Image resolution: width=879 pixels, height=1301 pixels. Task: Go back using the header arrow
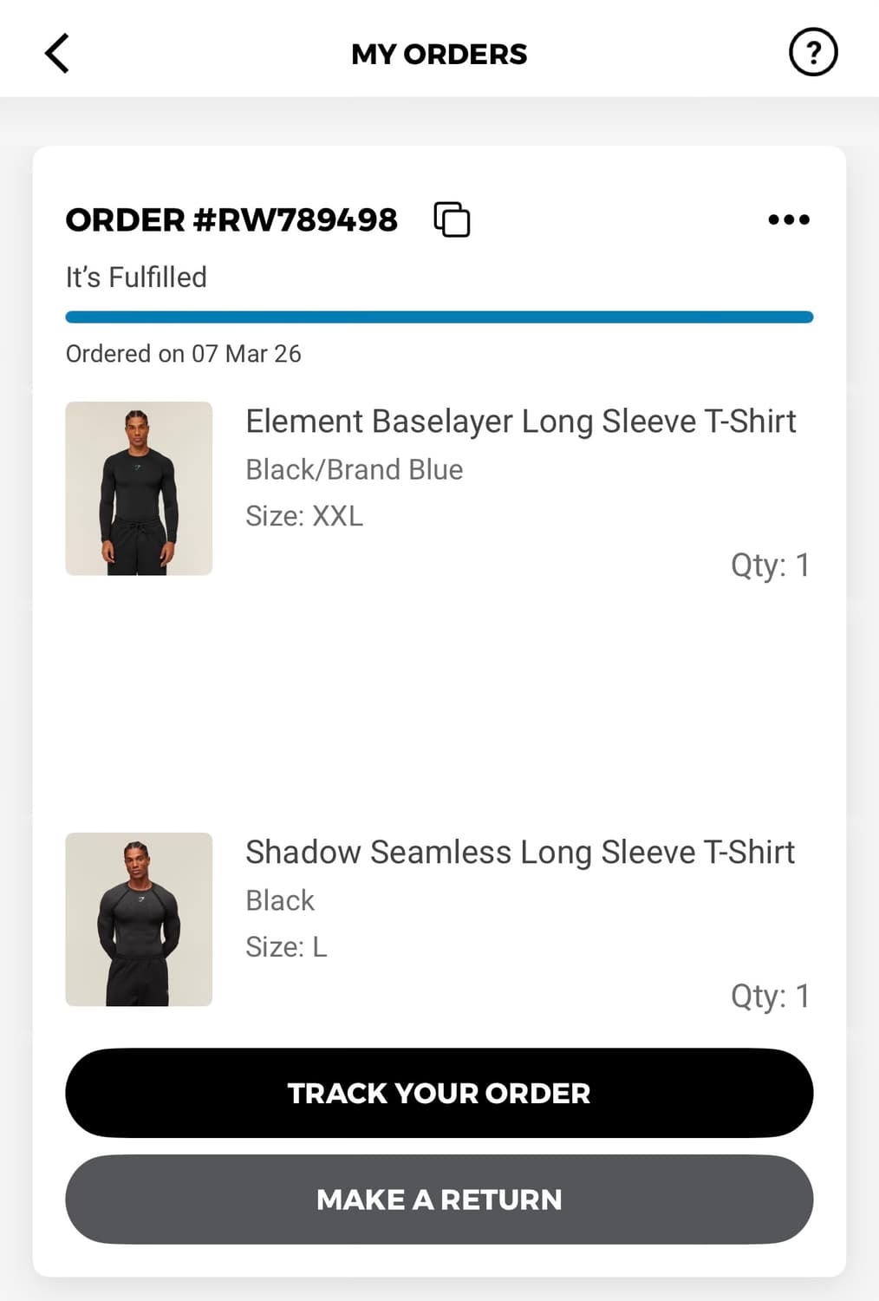click(x=57, y=54)
